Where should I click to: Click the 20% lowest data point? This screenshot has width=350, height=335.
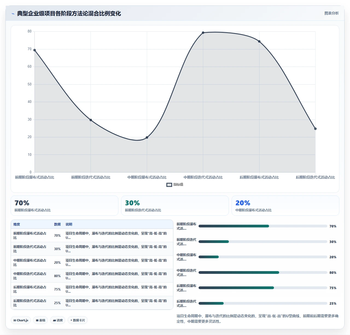coord(147,137)
